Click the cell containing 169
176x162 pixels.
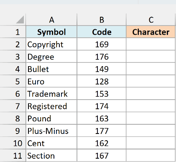coord(102,44)
